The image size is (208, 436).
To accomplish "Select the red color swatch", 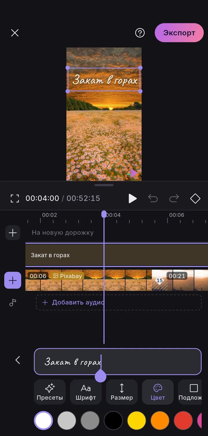I will click(x=183, y=420).
